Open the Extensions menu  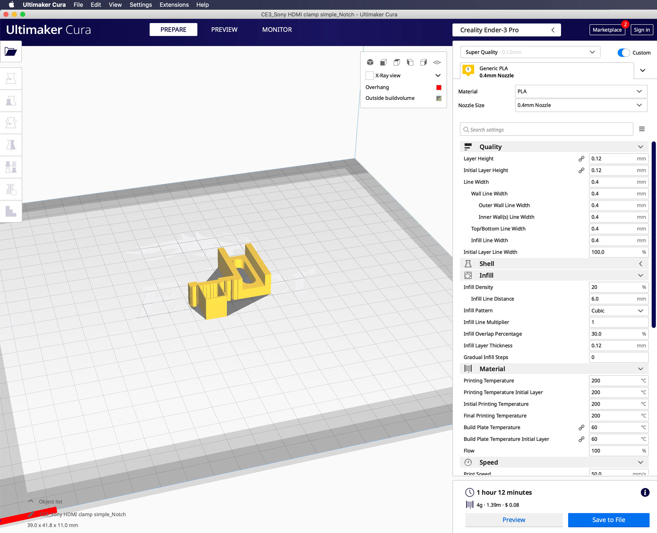[174, 4]
